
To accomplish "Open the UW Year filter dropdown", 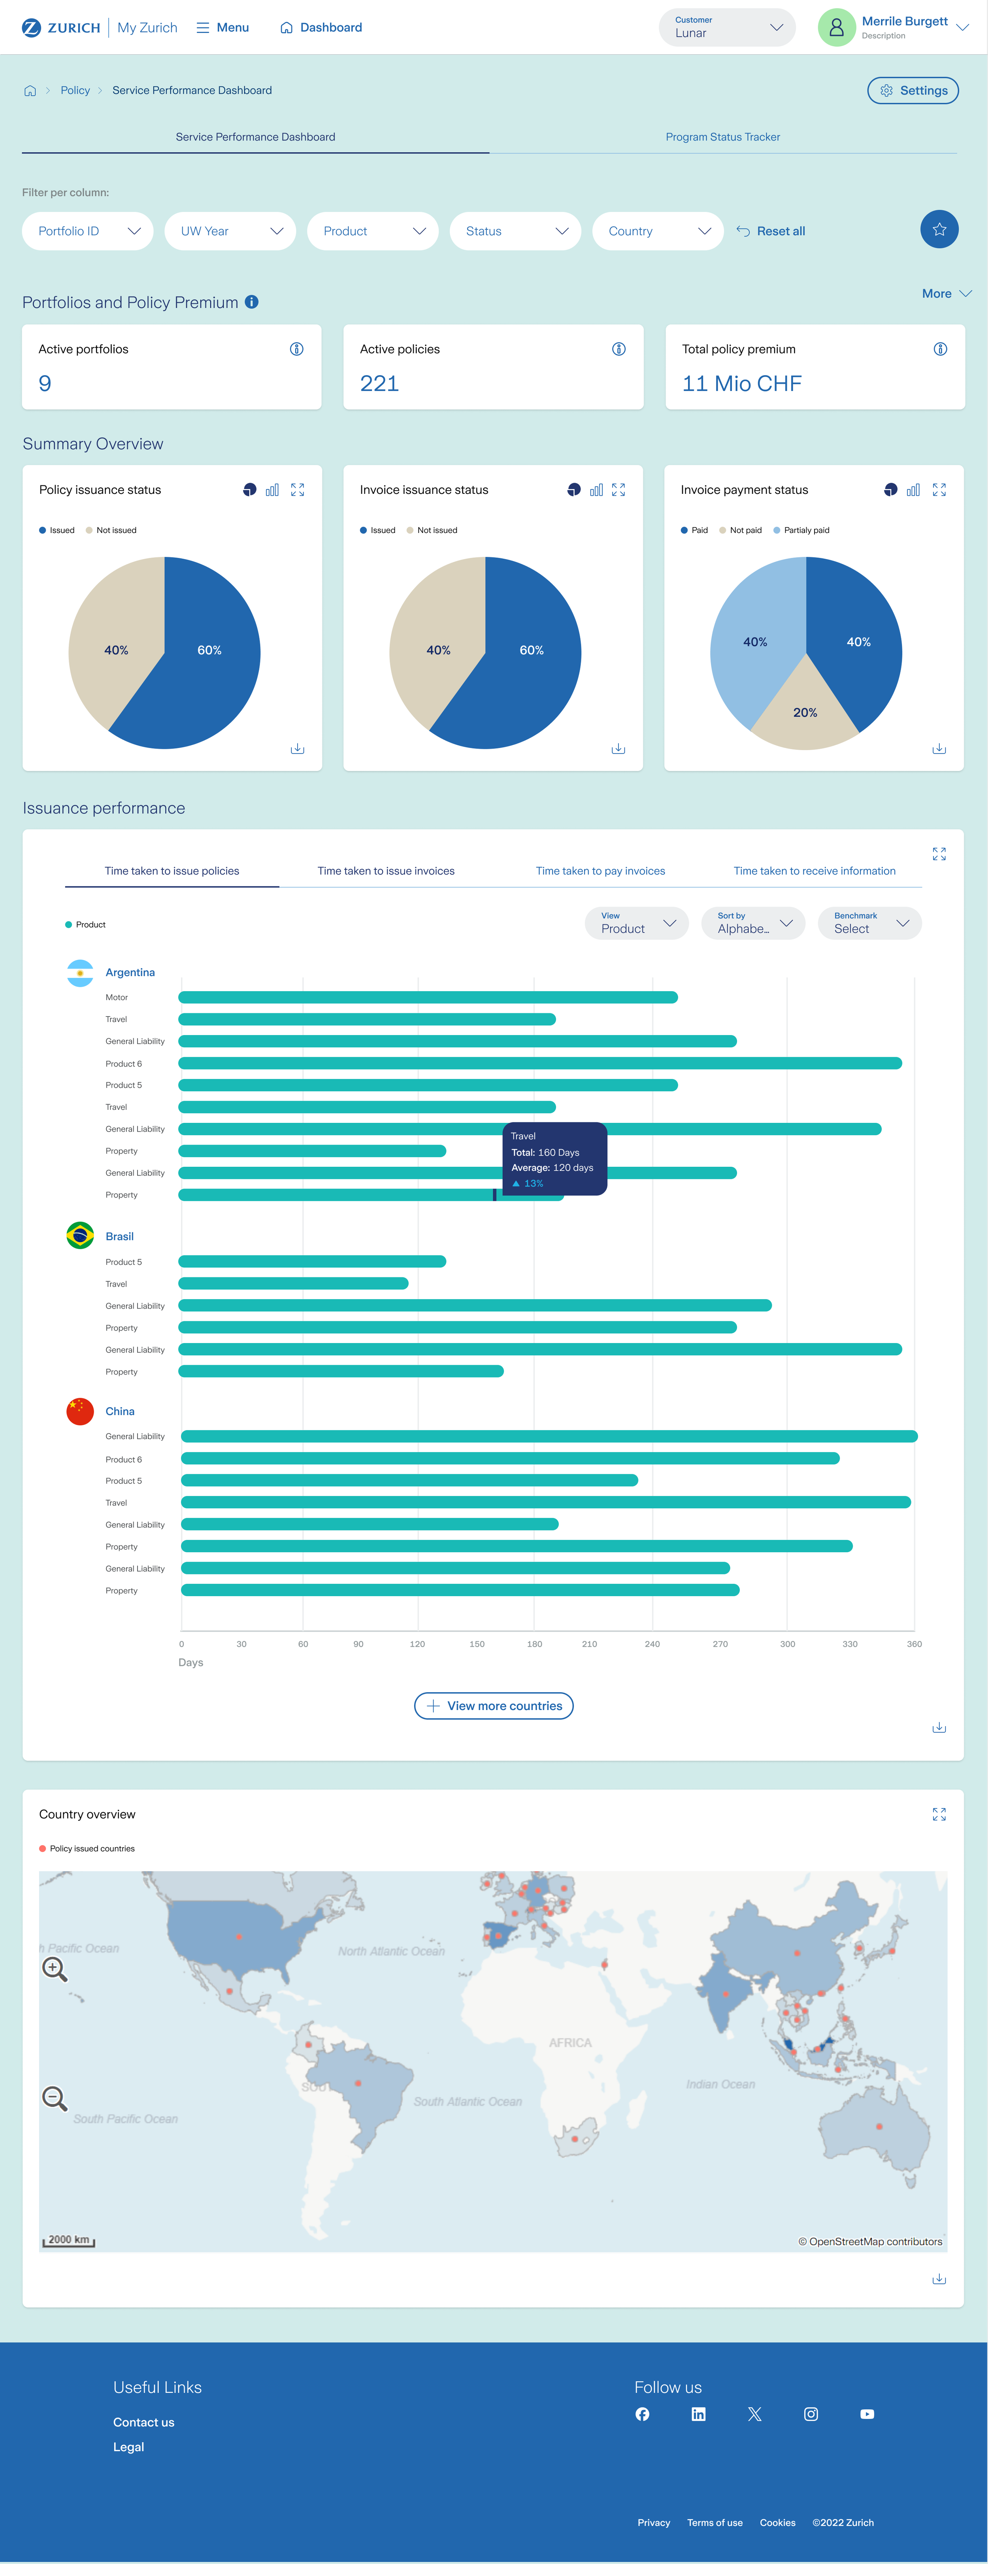I will click(x=230, y=231).
